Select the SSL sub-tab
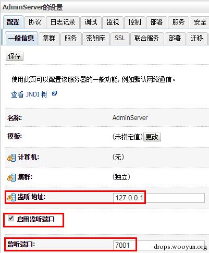 pos(120,38)
